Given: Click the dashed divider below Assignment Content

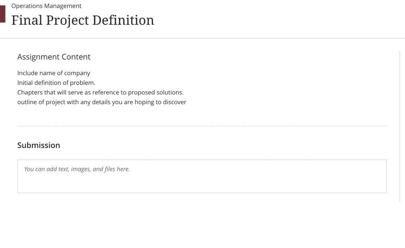Looking at the screenshot, I should 202,126.
